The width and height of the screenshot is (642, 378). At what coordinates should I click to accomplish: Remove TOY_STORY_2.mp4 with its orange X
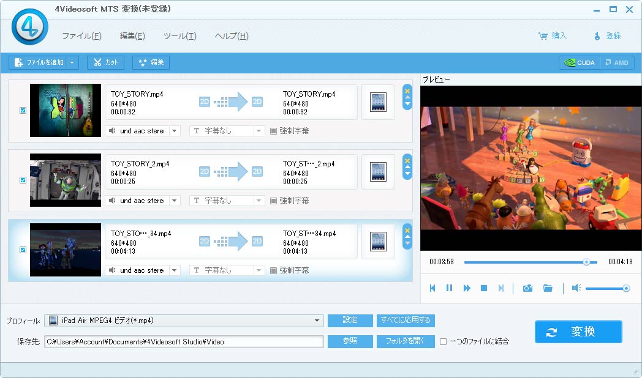coord(407,161)
